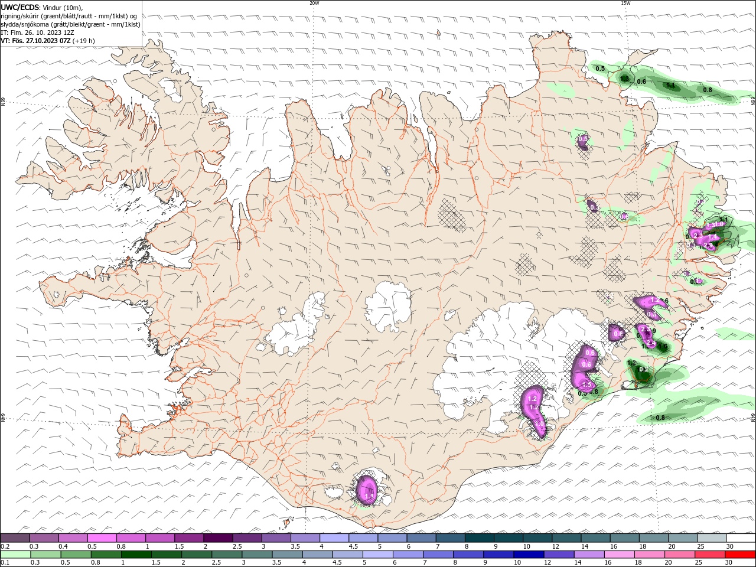Click the 'slydda/snjókoma (grátt/bleikt/grænt' description line
The width and height of the screenshot is (756, 567).
71,24
